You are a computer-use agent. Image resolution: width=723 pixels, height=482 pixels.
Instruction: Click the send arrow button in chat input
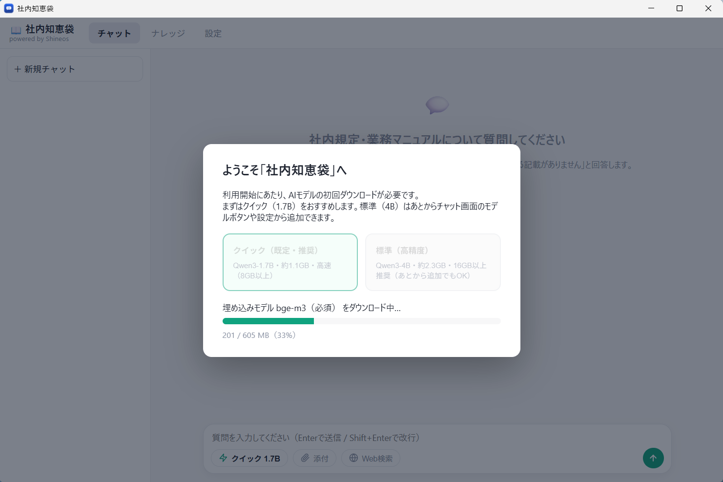pyautogui.click(x=653, y=458)
